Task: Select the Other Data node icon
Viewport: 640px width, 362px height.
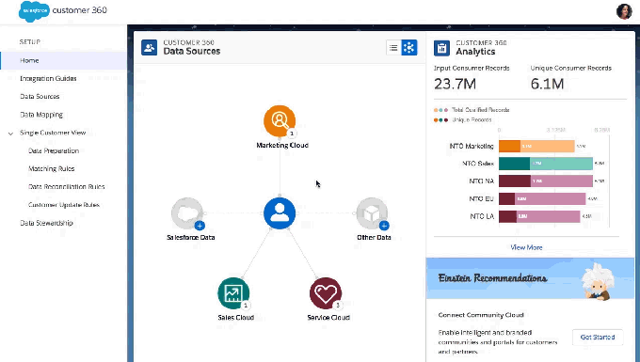Action: 372,213
